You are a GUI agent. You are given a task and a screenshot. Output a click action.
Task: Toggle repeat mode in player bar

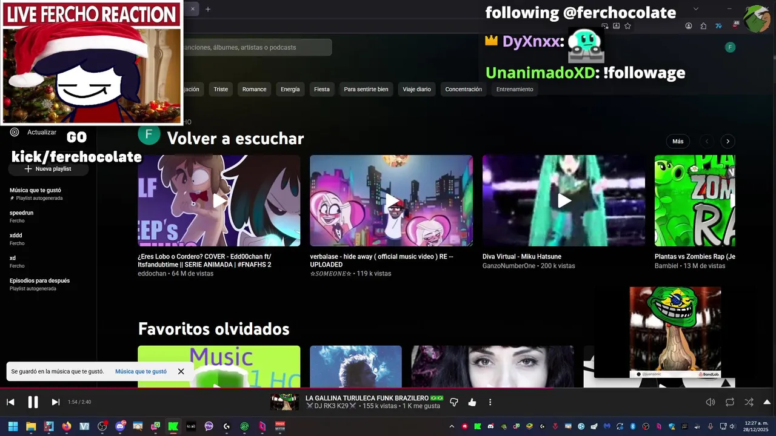[x=730, y=402]
